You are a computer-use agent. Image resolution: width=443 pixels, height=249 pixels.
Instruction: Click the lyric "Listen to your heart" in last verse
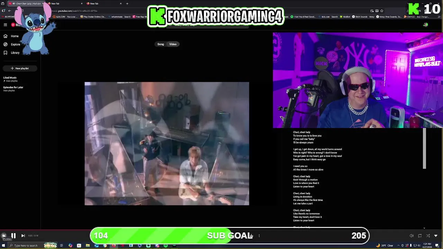pyautogui.click(x=304, y=220)
